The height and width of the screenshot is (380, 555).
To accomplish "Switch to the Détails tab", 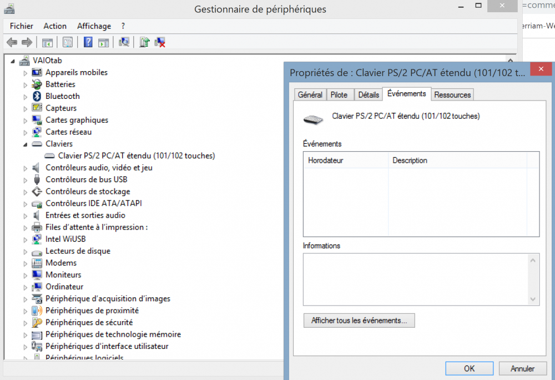I will (369, 95).
